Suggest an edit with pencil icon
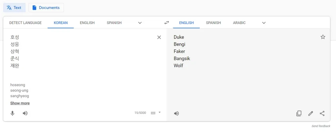336x134 pixels. [x=310, y=114]
